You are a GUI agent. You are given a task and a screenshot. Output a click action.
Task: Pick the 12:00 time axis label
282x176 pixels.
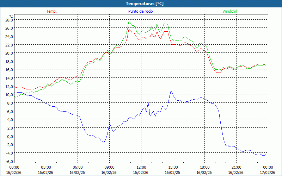(141, 167)
